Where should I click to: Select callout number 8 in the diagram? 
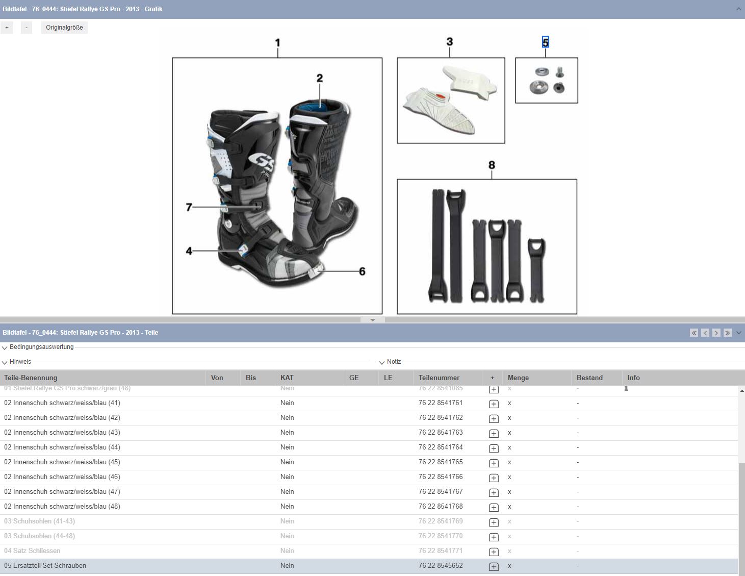click(x=492, y=165)
